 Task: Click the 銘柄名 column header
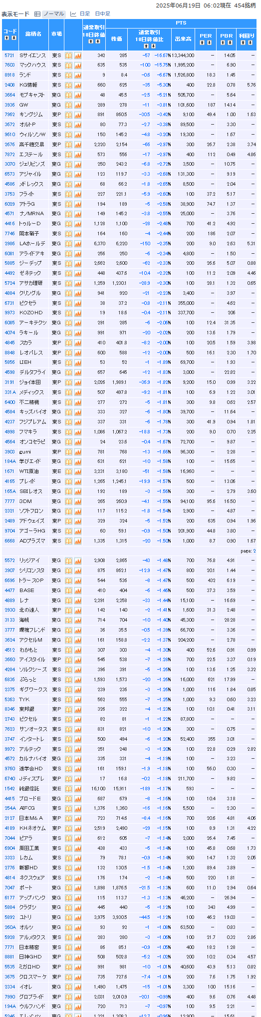click(33, 34)
